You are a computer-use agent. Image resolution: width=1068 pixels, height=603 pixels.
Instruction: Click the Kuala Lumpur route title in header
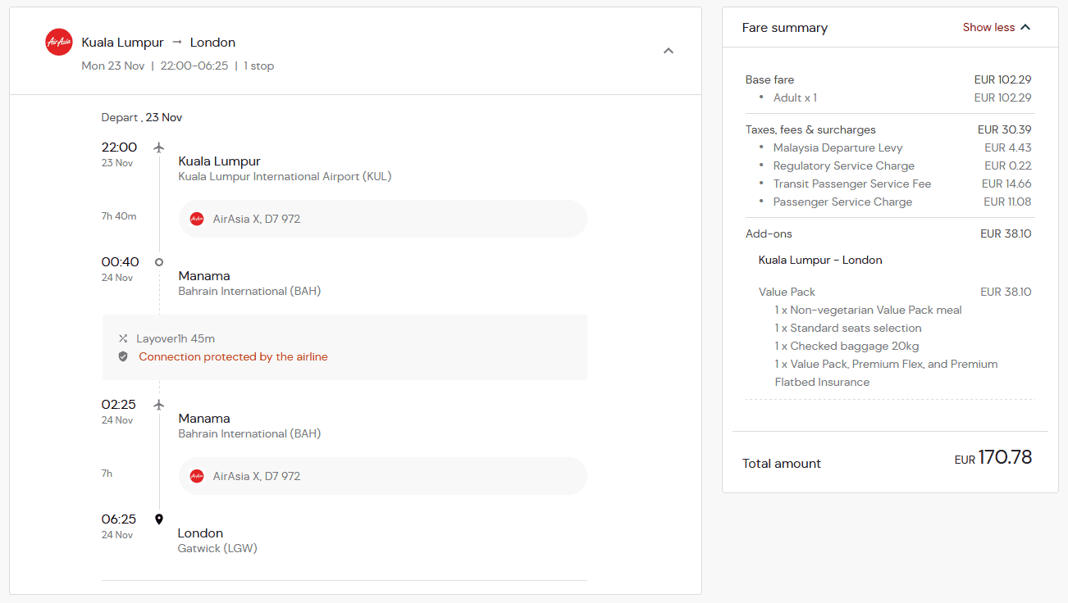click(x=123, y=42)
